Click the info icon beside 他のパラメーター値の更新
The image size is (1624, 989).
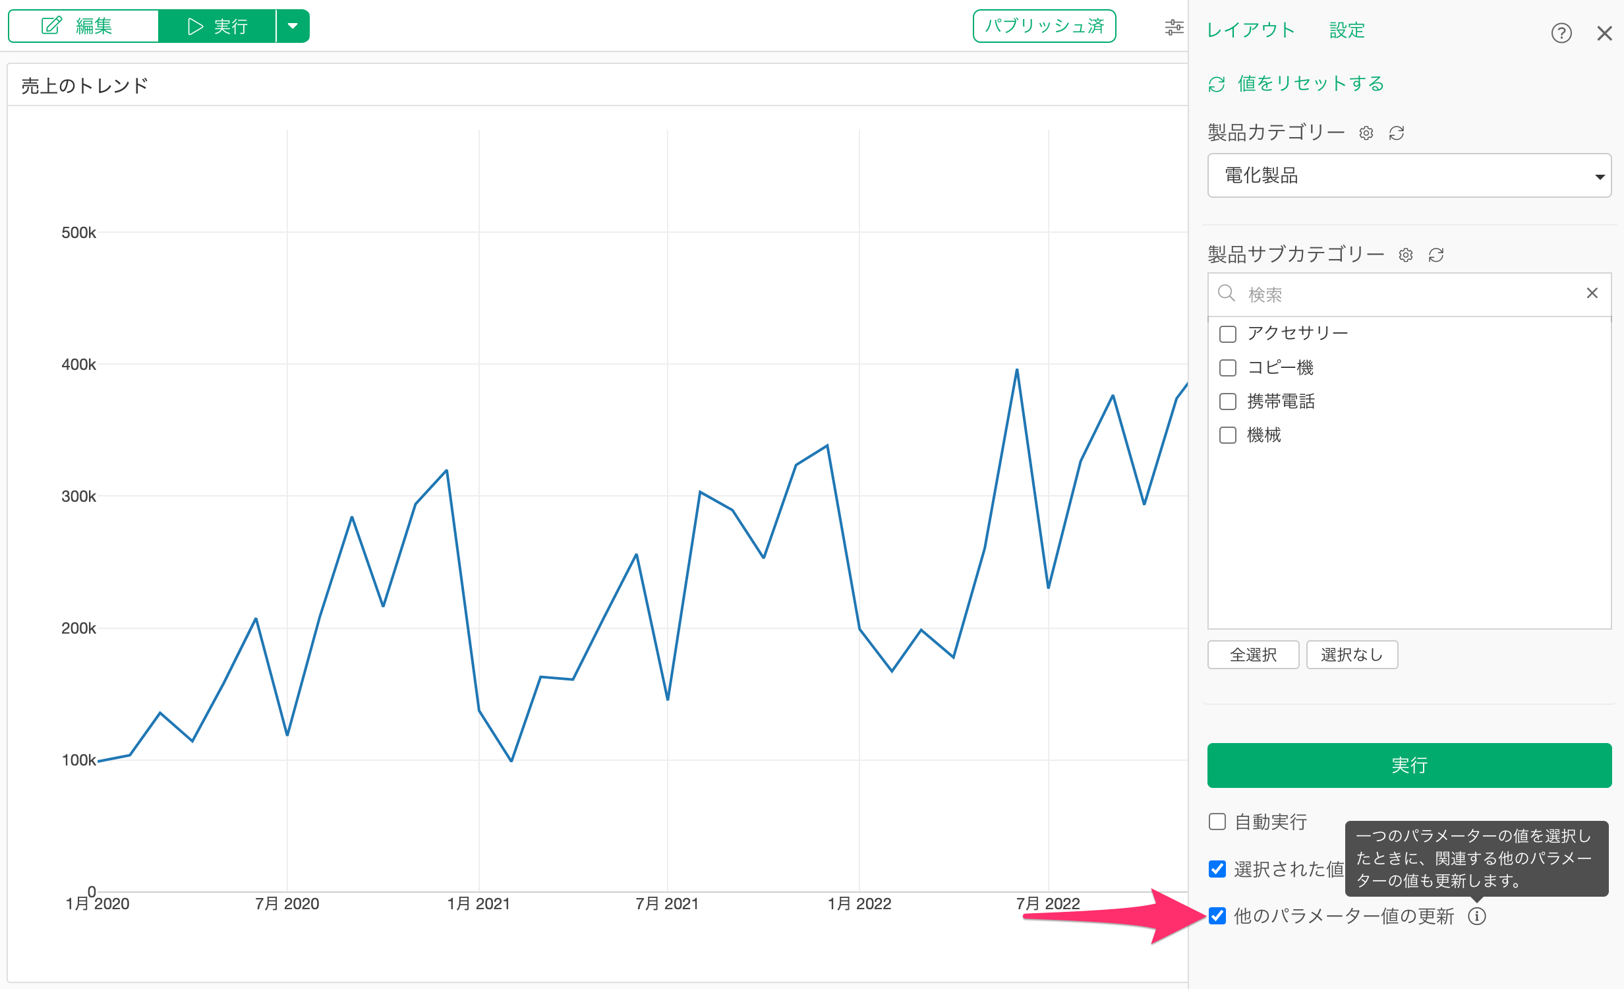[x=1477, y=916]
